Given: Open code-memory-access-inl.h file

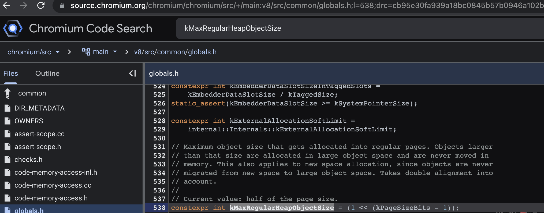Looking at the screenshot, I should (x=56, y=172).
